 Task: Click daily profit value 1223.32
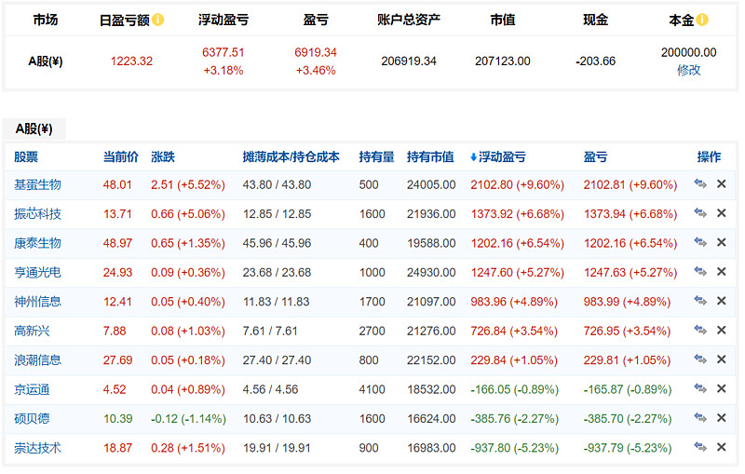[x=131, y=61]
